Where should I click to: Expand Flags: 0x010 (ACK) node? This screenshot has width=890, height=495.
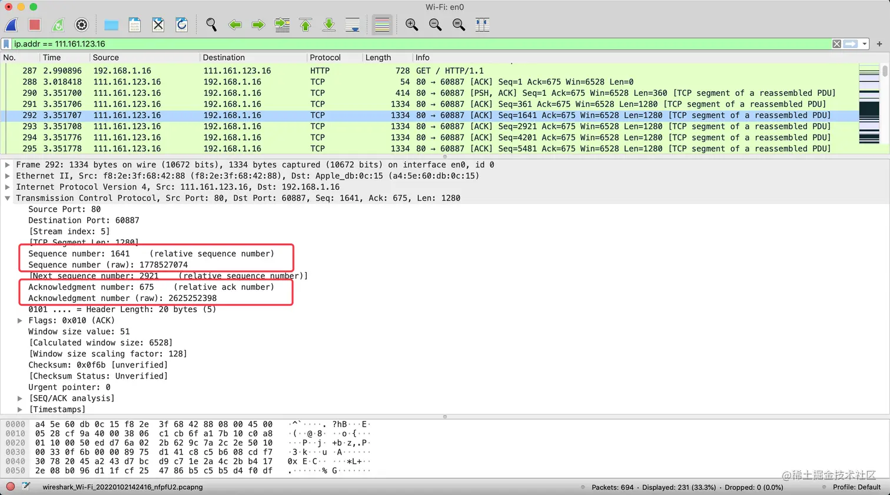20,320
